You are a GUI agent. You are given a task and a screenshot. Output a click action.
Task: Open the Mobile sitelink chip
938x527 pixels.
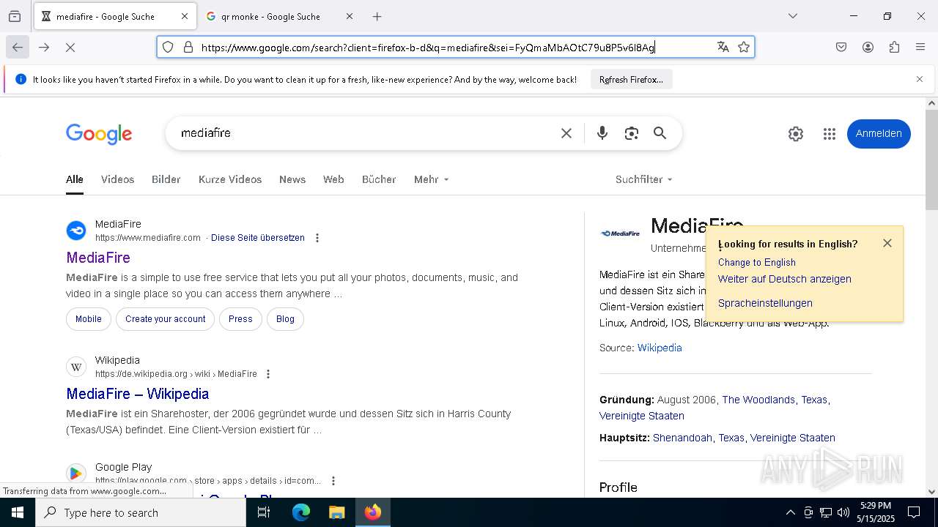[89, 319]
